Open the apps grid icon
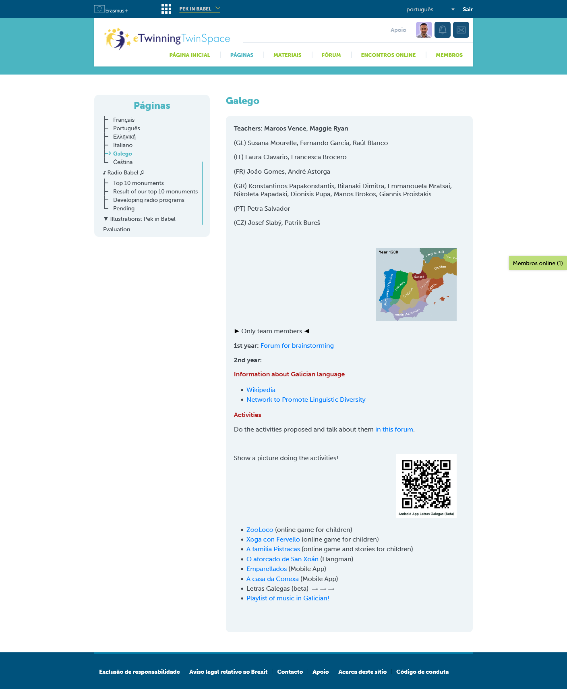This screenshot has height=689, width=567. [x=166, y=9]
